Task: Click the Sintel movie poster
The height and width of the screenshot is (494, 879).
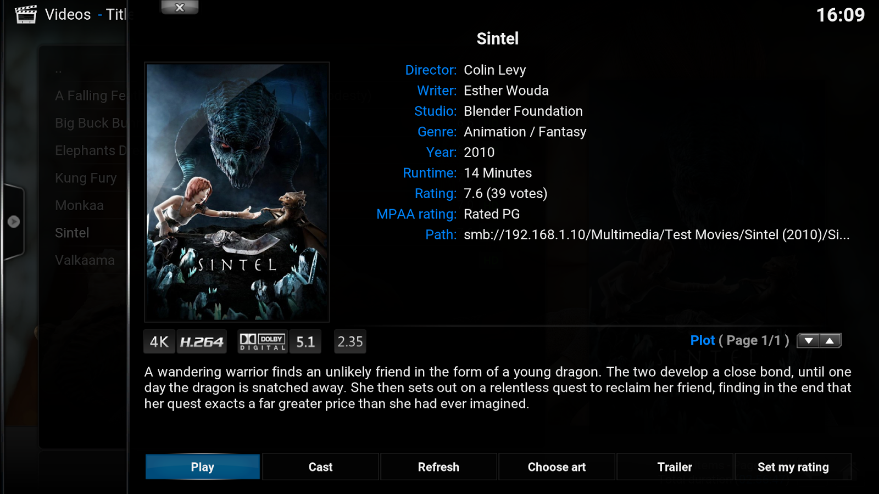Action: (x=237, y=192)
